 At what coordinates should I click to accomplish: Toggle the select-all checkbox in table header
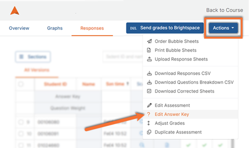click(21, 84)
